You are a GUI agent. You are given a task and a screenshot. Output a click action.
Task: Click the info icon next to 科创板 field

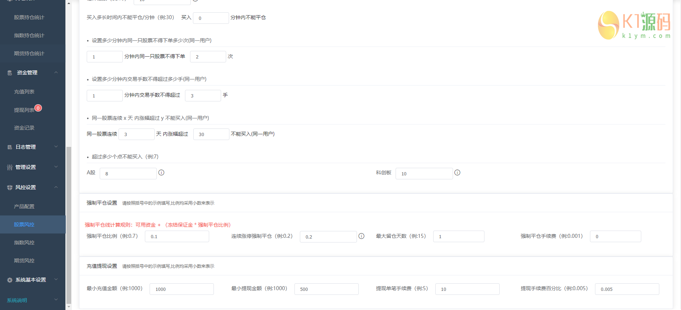tap(457, 173)
